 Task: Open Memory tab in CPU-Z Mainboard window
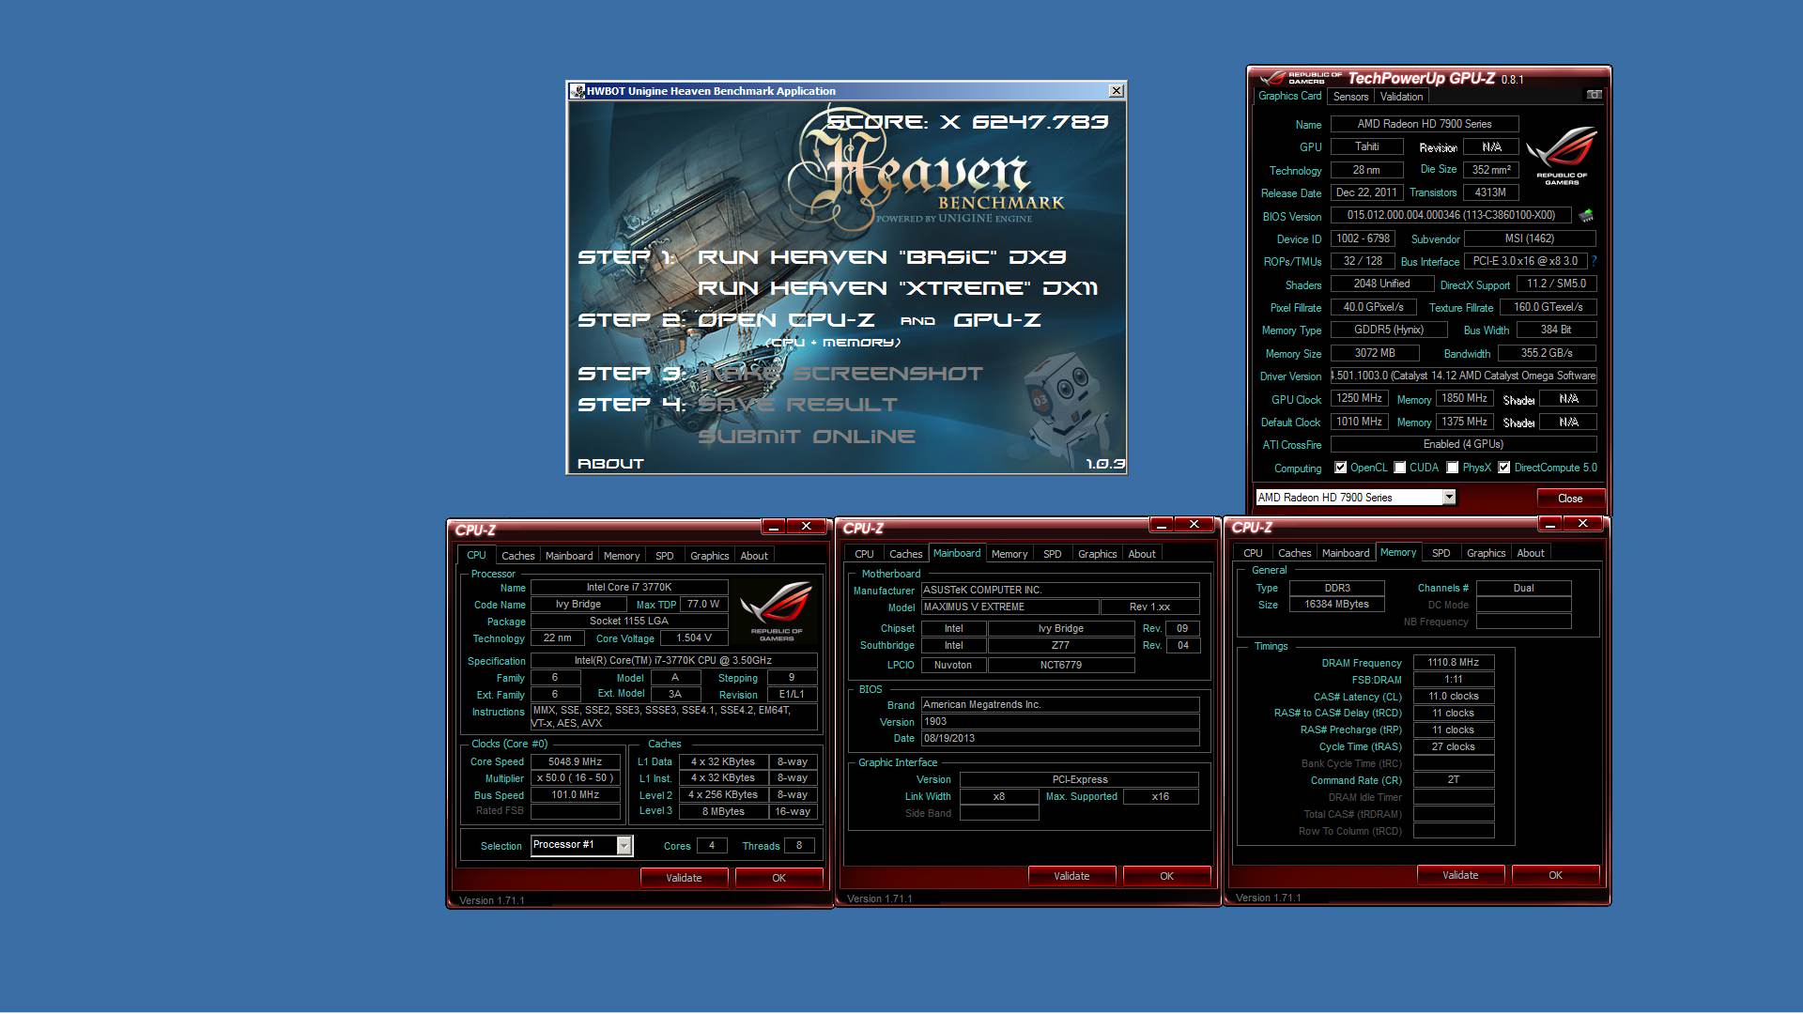click(x=1009, y=554)
